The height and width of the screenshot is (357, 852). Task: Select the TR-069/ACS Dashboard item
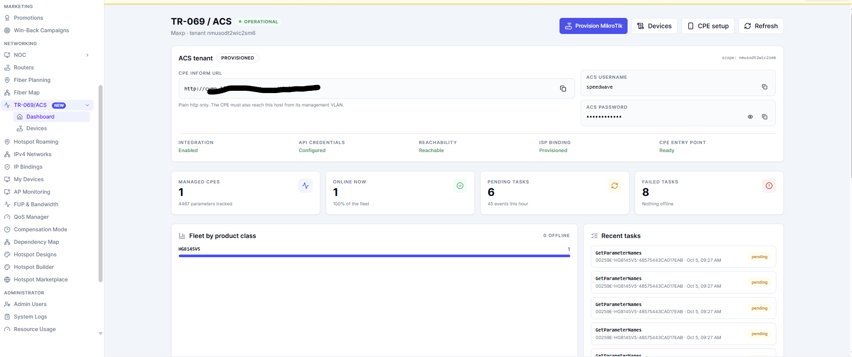52,117
